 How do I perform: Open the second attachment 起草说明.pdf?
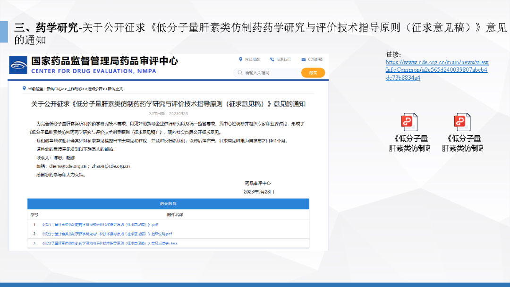pyautogui.click(x=107, y=234)
